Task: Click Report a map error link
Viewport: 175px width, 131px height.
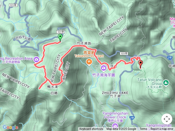Action: [162, 129]
